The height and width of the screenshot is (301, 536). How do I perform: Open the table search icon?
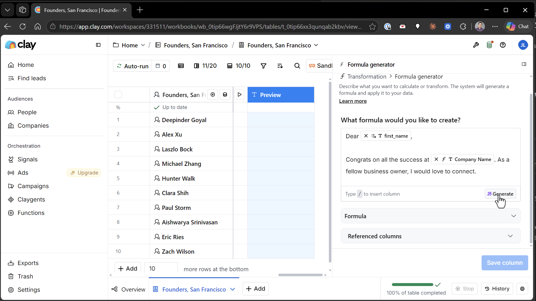tap(297, 66)
